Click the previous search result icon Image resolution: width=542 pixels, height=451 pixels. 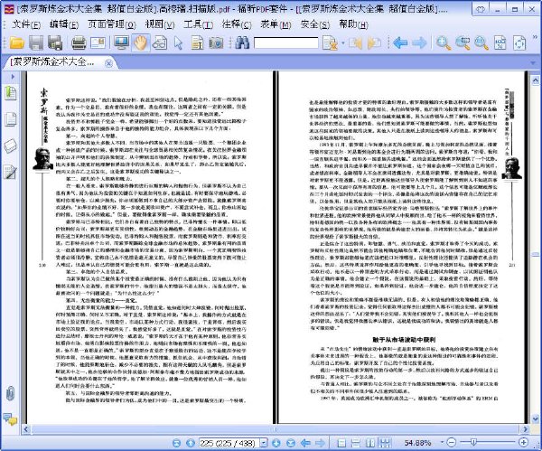coord(355,43)
